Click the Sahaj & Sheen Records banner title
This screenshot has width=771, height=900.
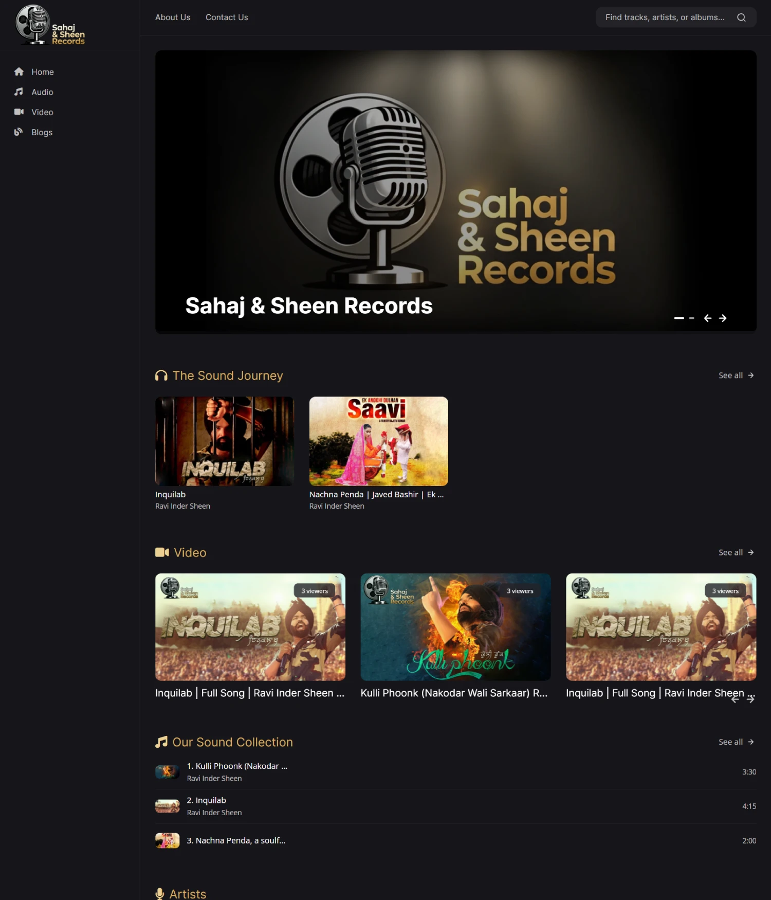pos(309,306)
